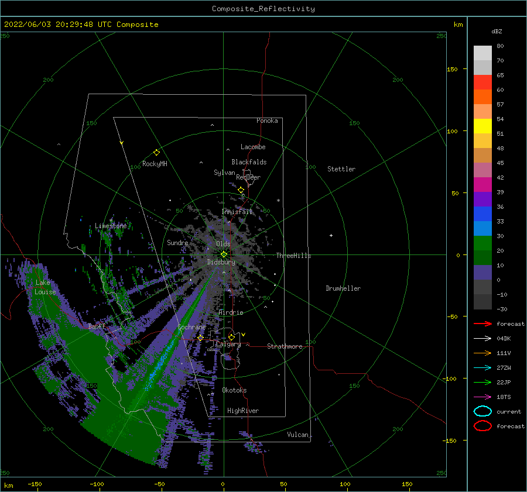The height and width of the screenshot is (492, 527).
Task: Click the magenta 18TS arrow icon
Action: [482, 397]
